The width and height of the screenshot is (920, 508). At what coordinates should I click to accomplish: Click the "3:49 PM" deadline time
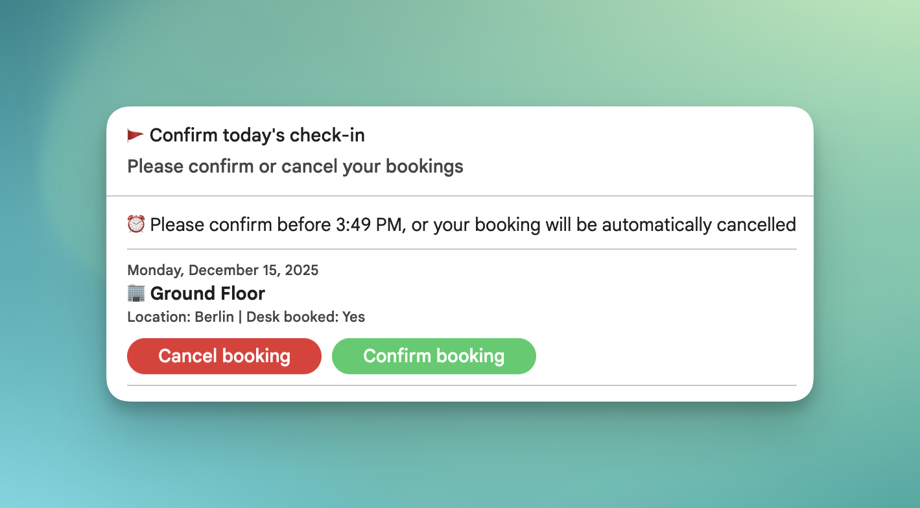click(369, 225)
